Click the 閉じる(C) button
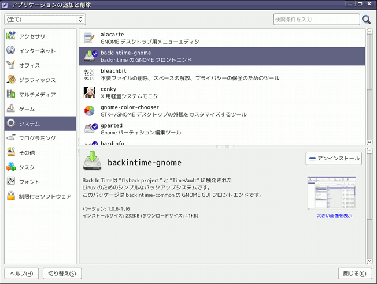Image resolution: width=377 pixels, height=284 pixels. coord(355,274)
